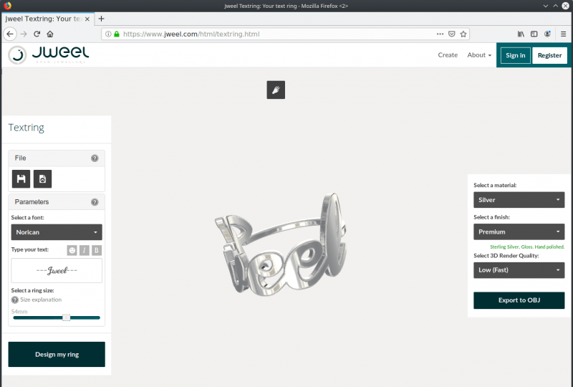Open the Create menu item
The height and width of the screenshot is (387, 573).
448,55
